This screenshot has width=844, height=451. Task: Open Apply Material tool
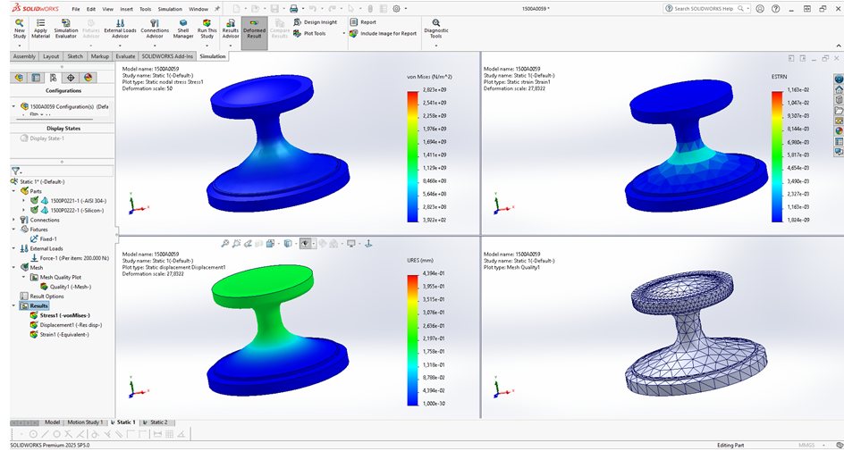40,29
